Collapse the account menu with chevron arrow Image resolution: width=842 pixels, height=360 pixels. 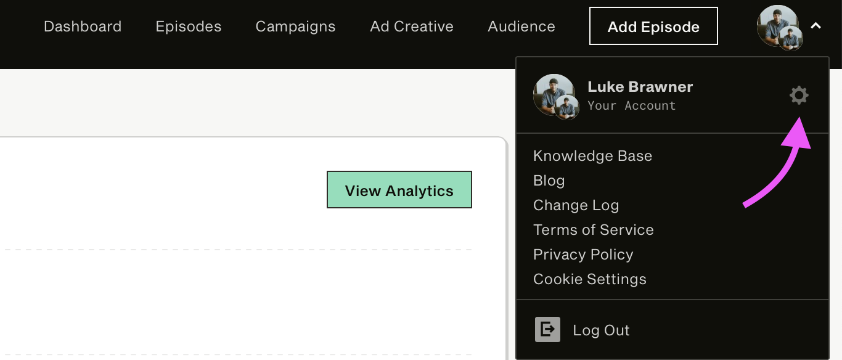(815, 26)
